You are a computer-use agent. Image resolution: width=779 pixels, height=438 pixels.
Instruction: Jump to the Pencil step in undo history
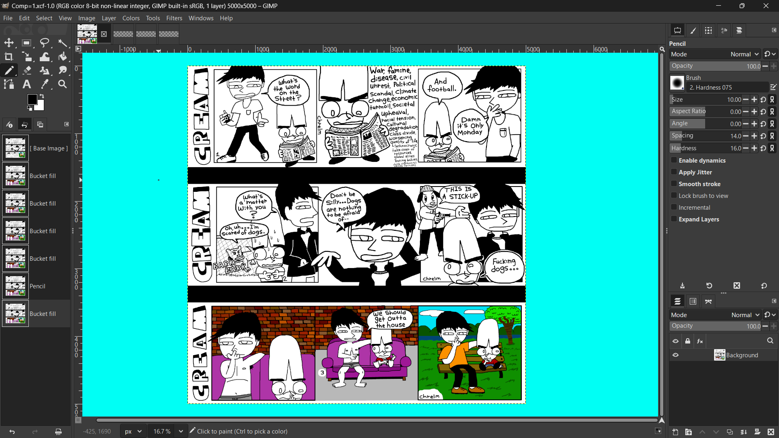click(36, 286)
